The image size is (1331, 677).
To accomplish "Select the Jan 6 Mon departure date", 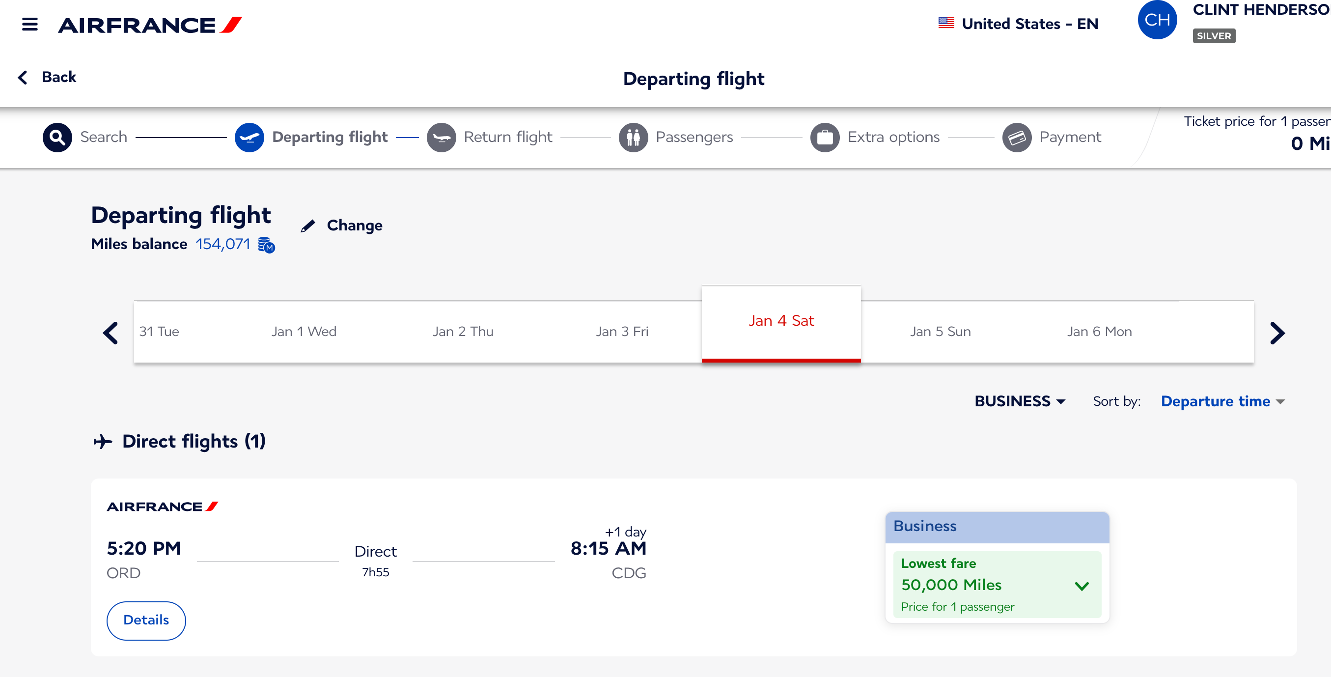I will pyautogui.click(x=1100, y=331).
